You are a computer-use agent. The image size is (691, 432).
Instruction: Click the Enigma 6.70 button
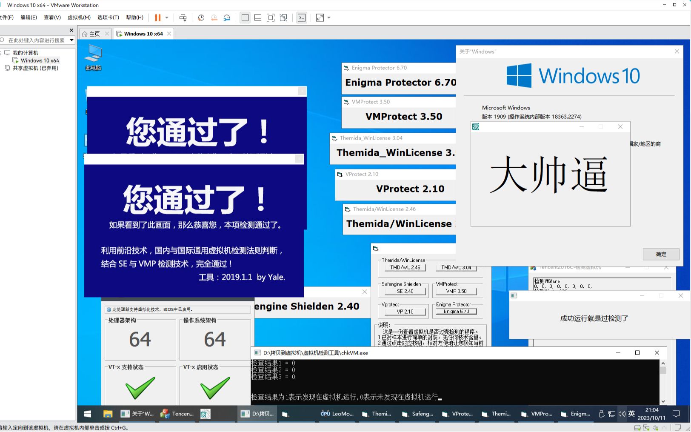pos(456,312)
